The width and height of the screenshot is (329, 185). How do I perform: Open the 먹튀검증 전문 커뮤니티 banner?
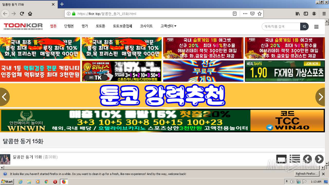click(x=40, y=71)
